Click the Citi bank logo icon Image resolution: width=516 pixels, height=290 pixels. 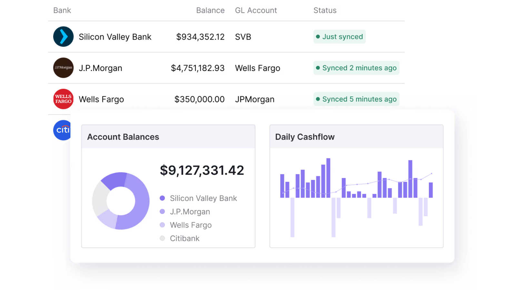[x=62, y=130]
